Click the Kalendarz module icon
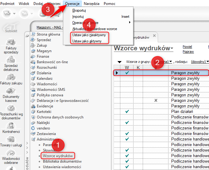Viewport: 209px width, 170px height. pyautogui.click(x=33, y=79)
